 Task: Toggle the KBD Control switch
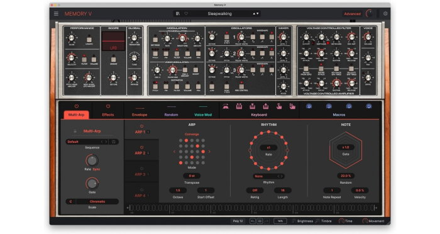241,86
